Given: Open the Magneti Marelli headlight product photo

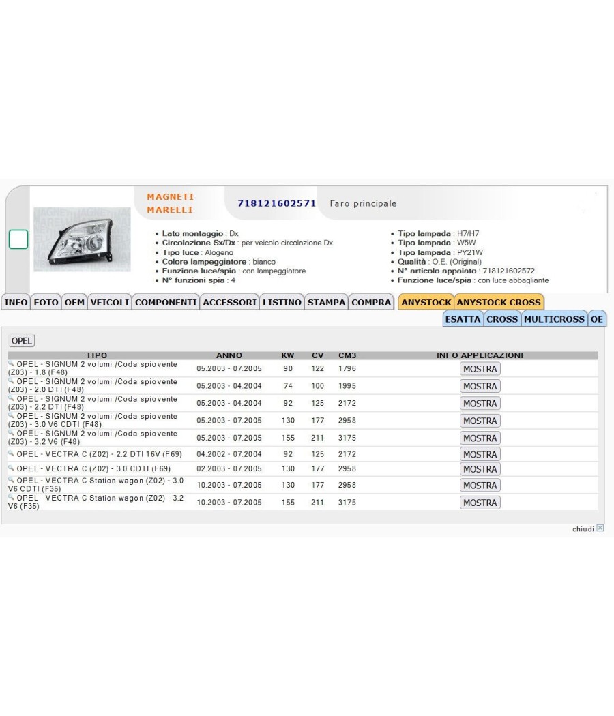Looking at the screenshot, I should point(83,239).
